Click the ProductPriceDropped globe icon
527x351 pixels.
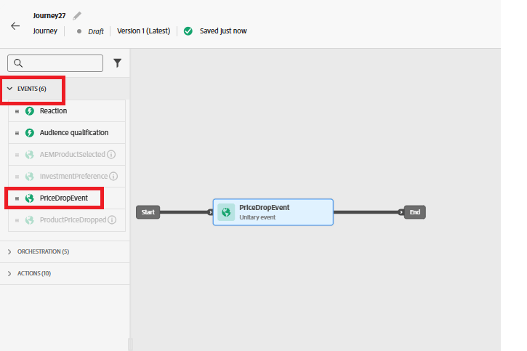(30, 220)
